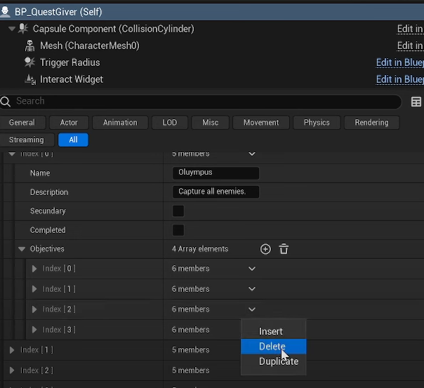Choose Insert from the context menu

271,331
